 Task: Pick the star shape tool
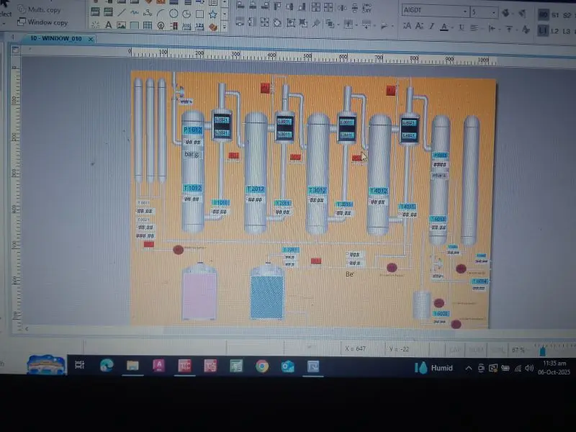[x=212, y=14]
